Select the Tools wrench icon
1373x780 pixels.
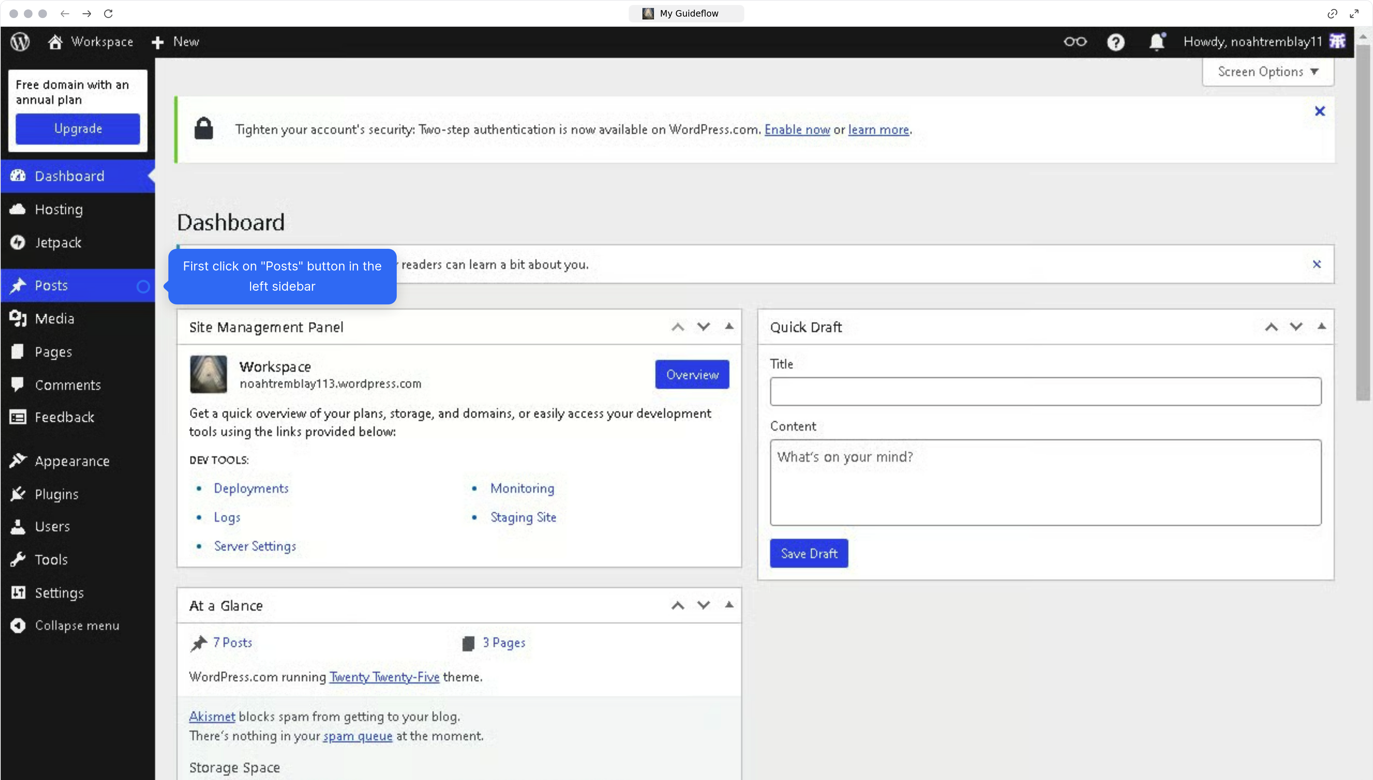pyautogui.click(x=18, y=559)
